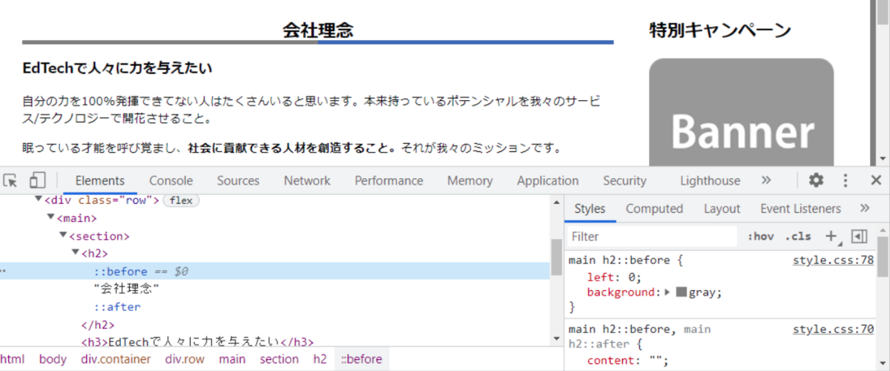The width and height of the screenshot is (890, 371).
Task: Click the left: 0 declaration
Action: tap(613, 277)
